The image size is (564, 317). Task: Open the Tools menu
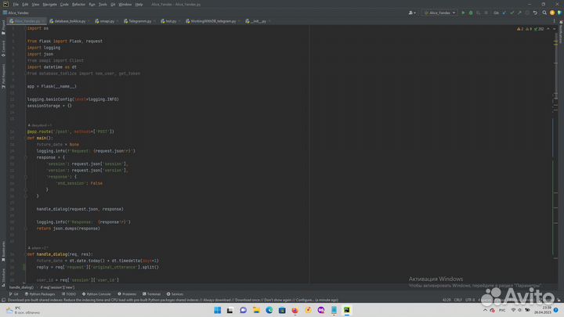103,5
